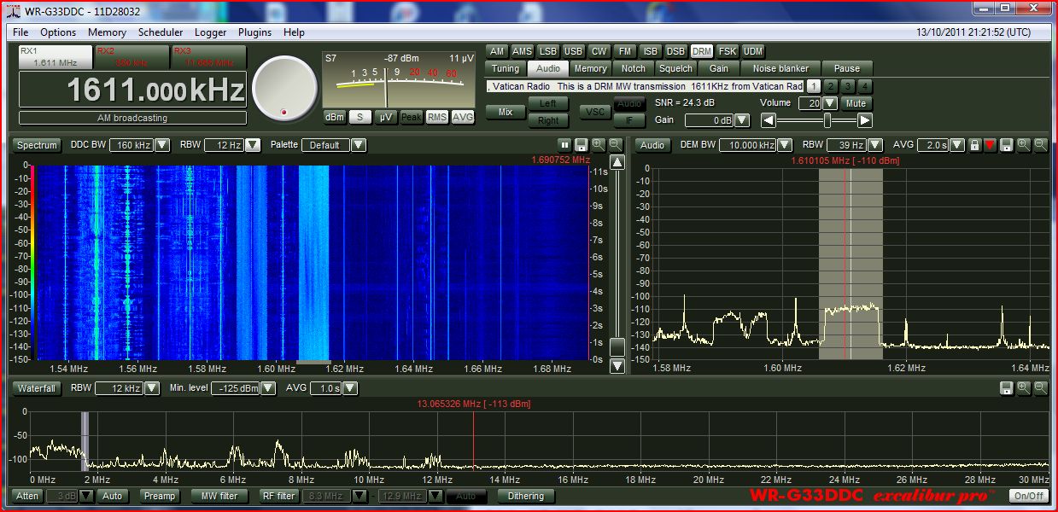Toggle the Mute button
Image resolution: width=1058 pixels, height=512 pixels.
point(856,103)
